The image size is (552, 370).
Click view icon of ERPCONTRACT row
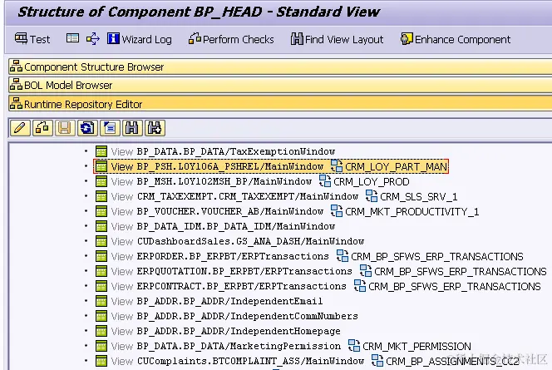pos(101,286)
